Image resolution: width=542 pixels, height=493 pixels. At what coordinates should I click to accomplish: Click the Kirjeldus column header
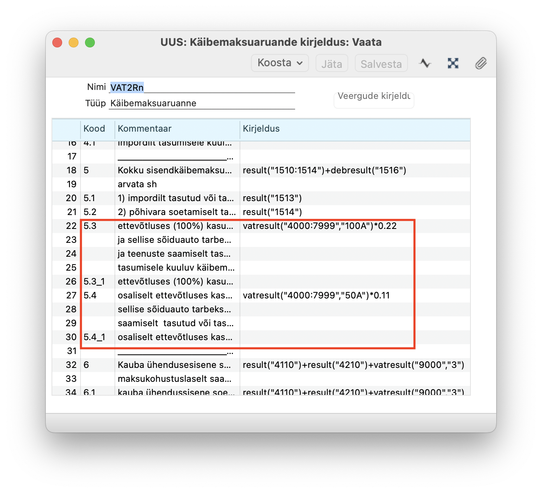[x=261, y=129]
